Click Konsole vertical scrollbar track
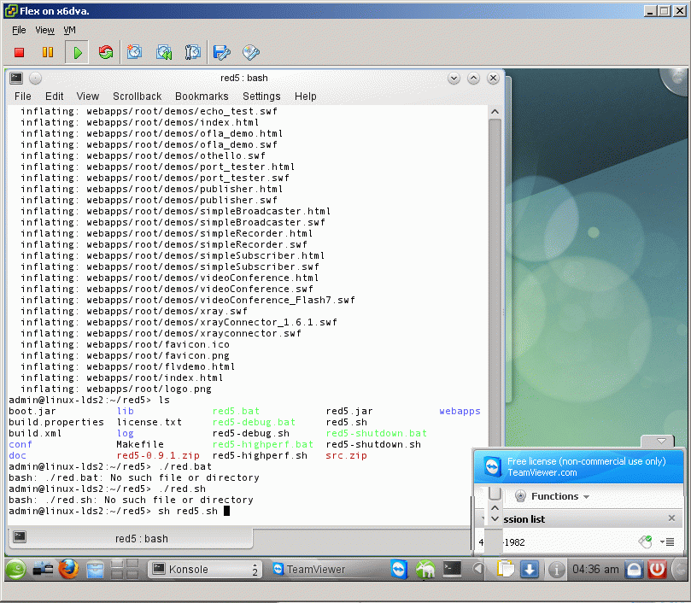 pos(495,282)
